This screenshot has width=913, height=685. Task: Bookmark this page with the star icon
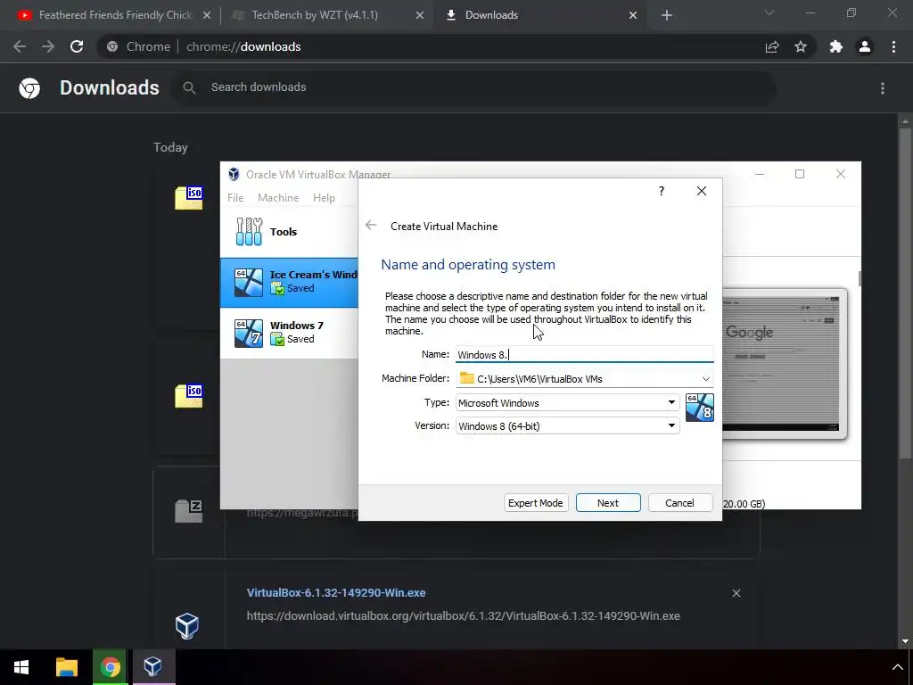point(801,46)
